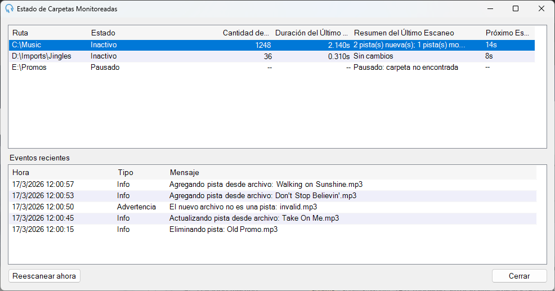Click the 'Sin cambios' summary cell

tap(373, 56)
